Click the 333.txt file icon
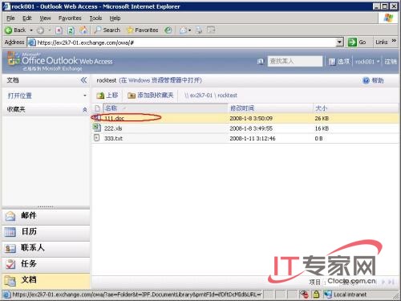The image size is (401, 301). click(x=96, y=138)
